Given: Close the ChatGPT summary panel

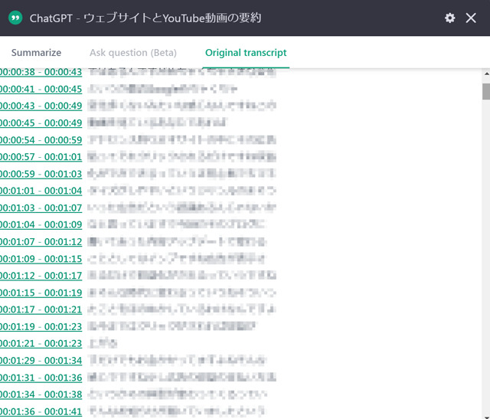Looking at the screenshot, I should [x=471, y=18].
